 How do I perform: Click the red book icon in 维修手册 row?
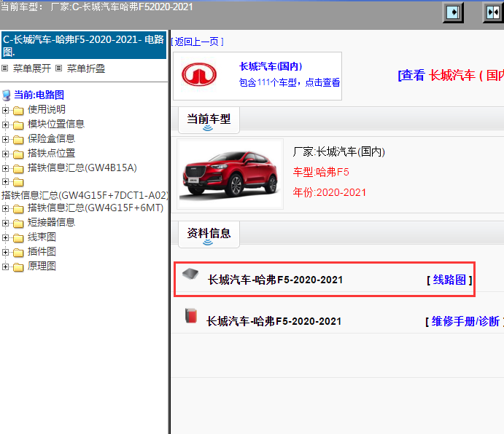191,315
